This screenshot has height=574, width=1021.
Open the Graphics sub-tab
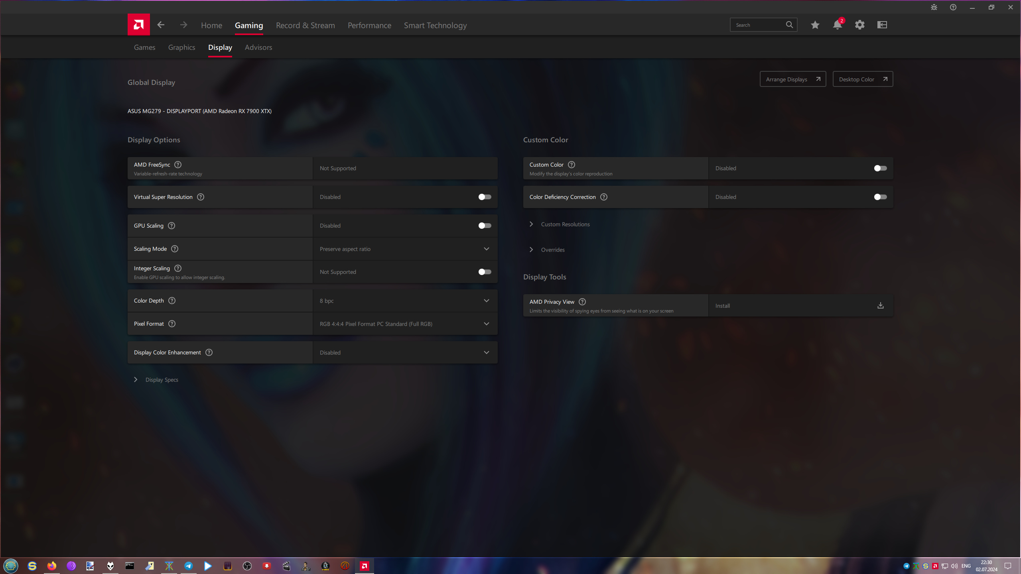tap(181, 47)
